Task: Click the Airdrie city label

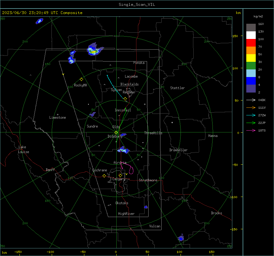Action: (x=120, y=163)
